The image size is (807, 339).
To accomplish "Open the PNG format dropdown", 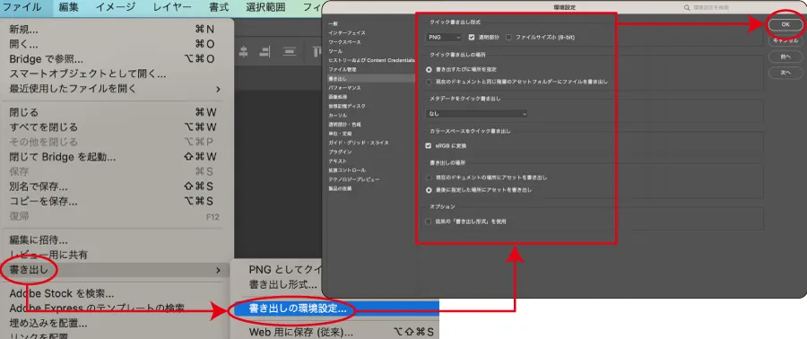I will click(444, 37).
